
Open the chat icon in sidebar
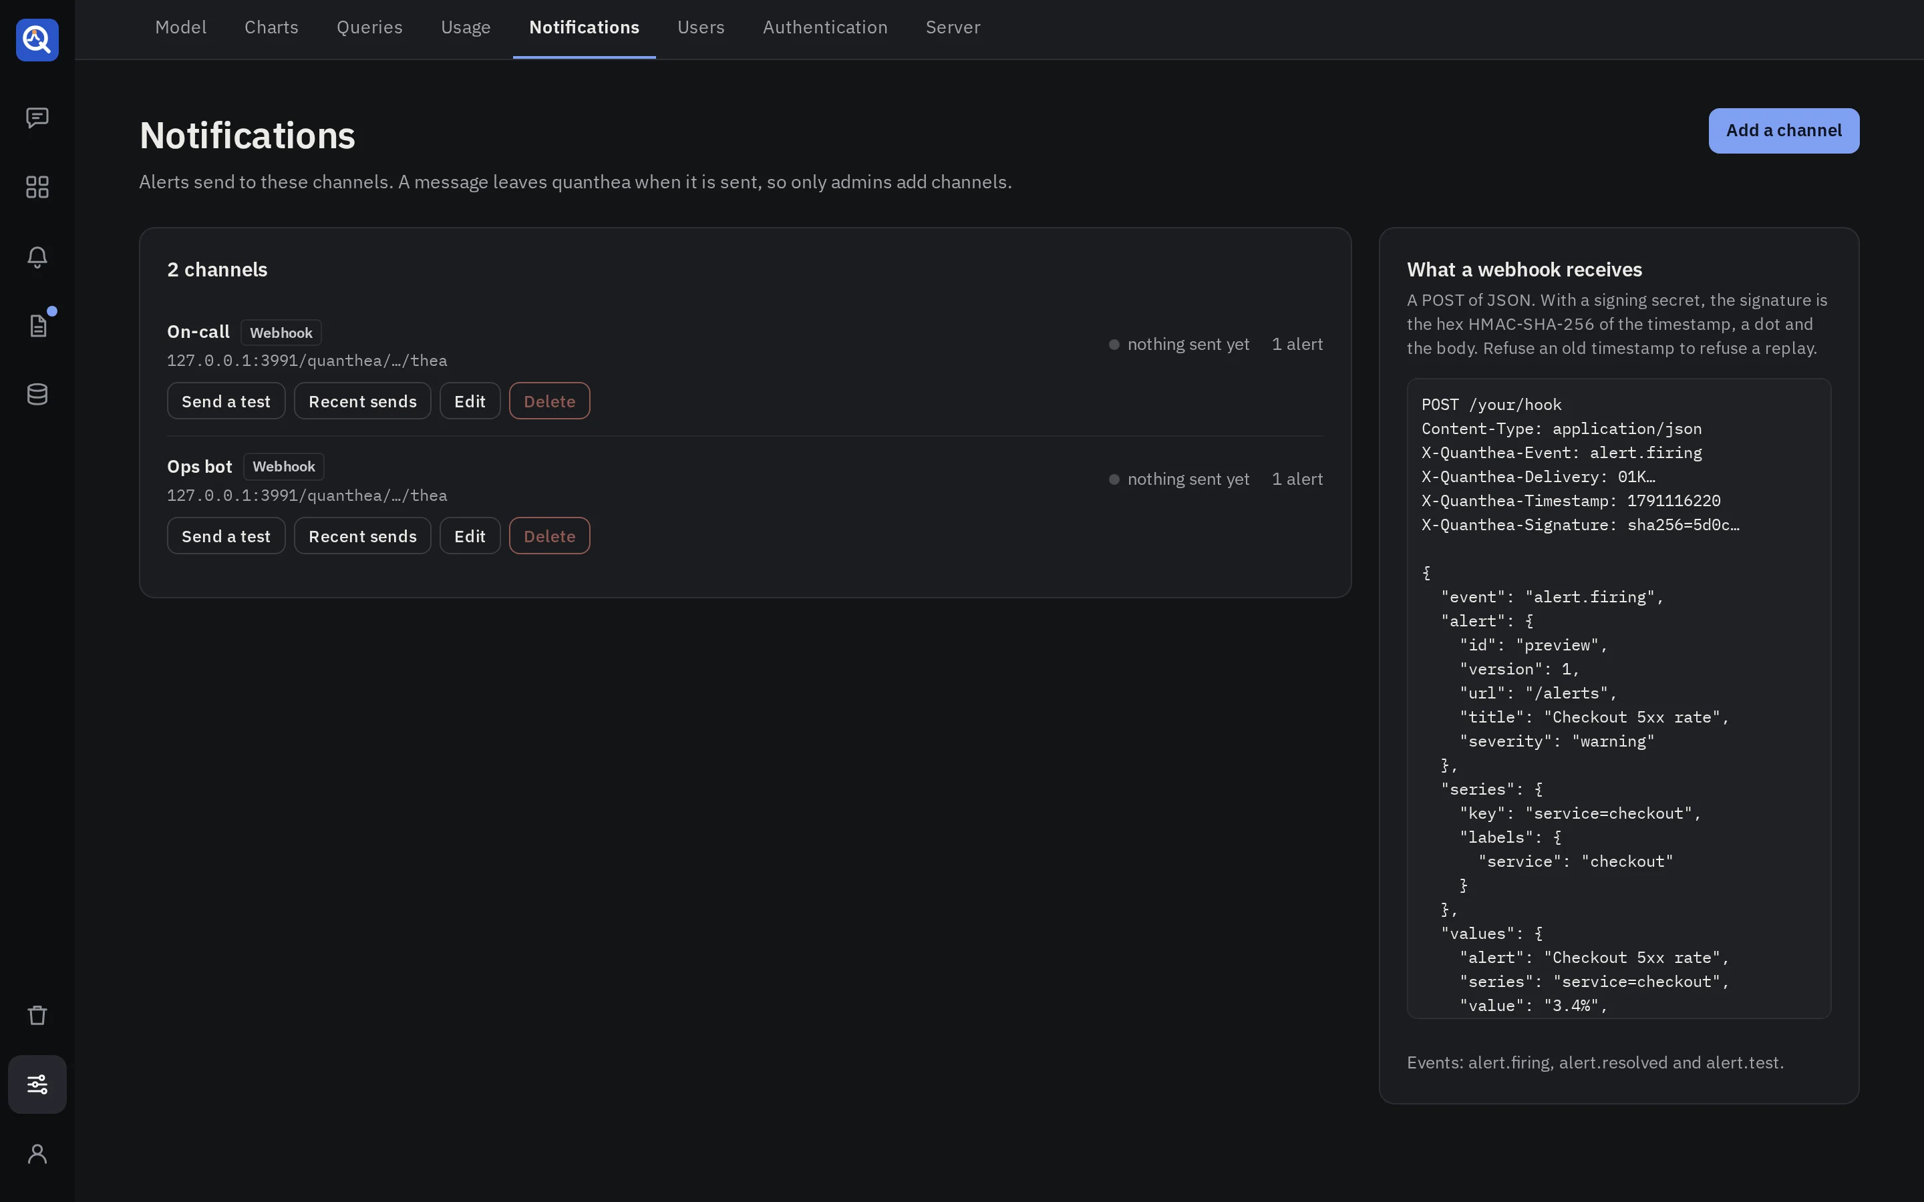37,118
